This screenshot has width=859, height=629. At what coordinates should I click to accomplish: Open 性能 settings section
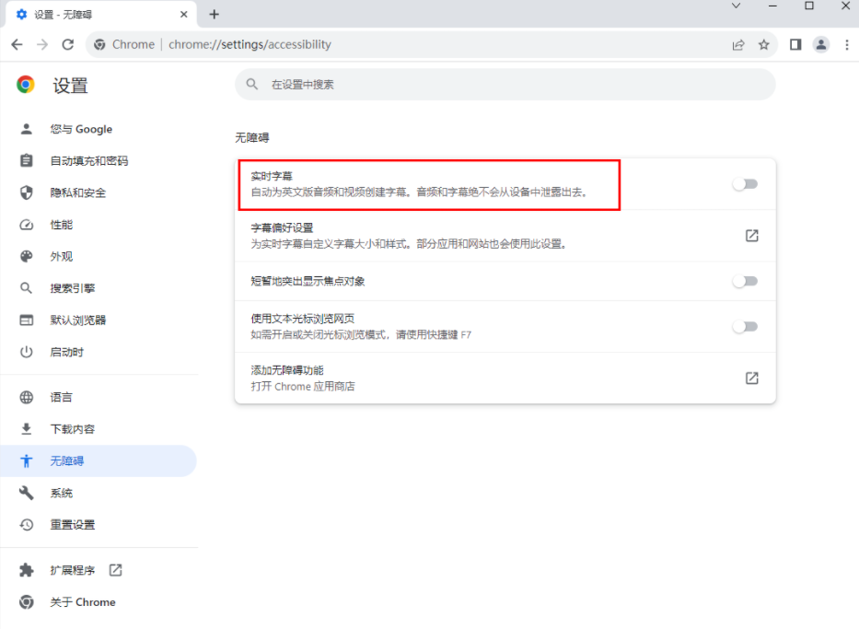(99, 225)
